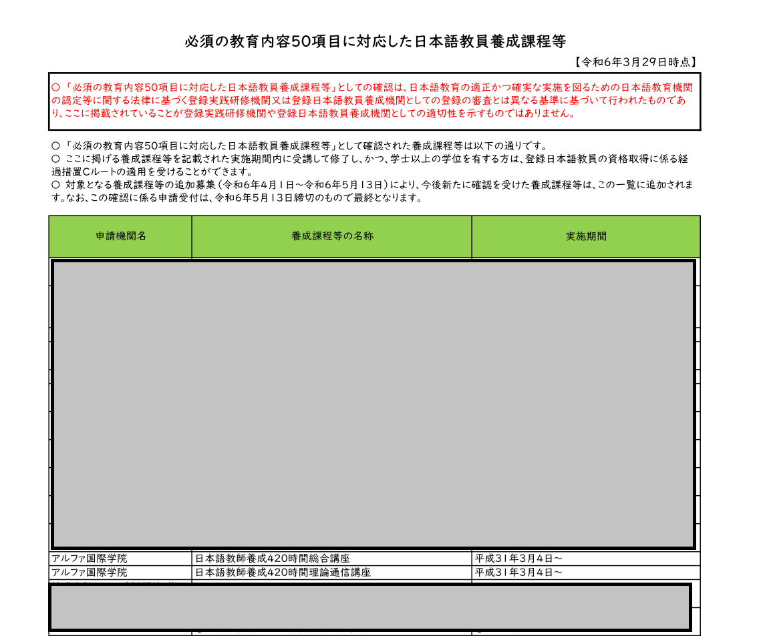This screenshot has height=636, width=761.
Task: Click 平成31年3月4日～ in the 総合講座 row
Action: 518,559
